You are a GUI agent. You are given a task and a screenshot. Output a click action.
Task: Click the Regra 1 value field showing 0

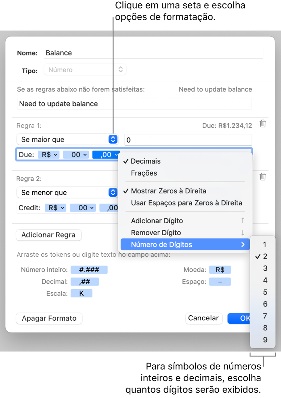[188, 140]
